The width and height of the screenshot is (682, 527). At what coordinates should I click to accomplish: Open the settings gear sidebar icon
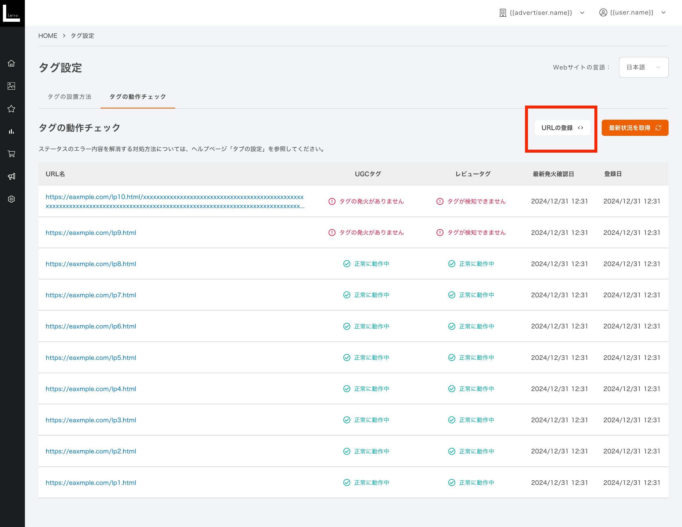(x=11, y=199)
